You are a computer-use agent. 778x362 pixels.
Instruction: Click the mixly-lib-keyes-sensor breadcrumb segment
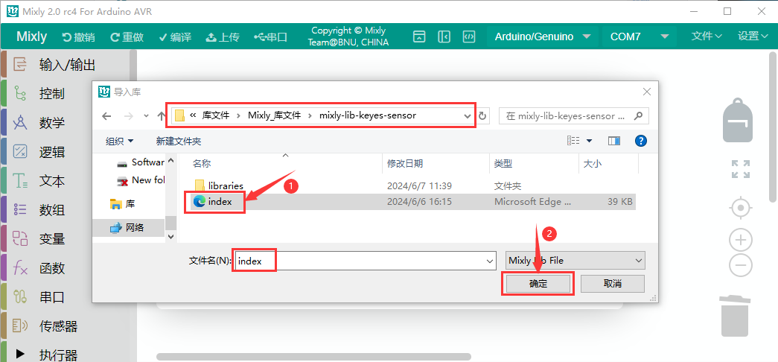(368, 115)
